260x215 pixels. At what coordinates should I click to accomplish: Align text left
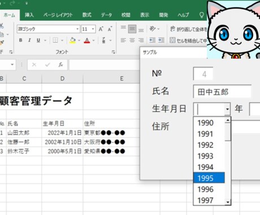[123, 40]
